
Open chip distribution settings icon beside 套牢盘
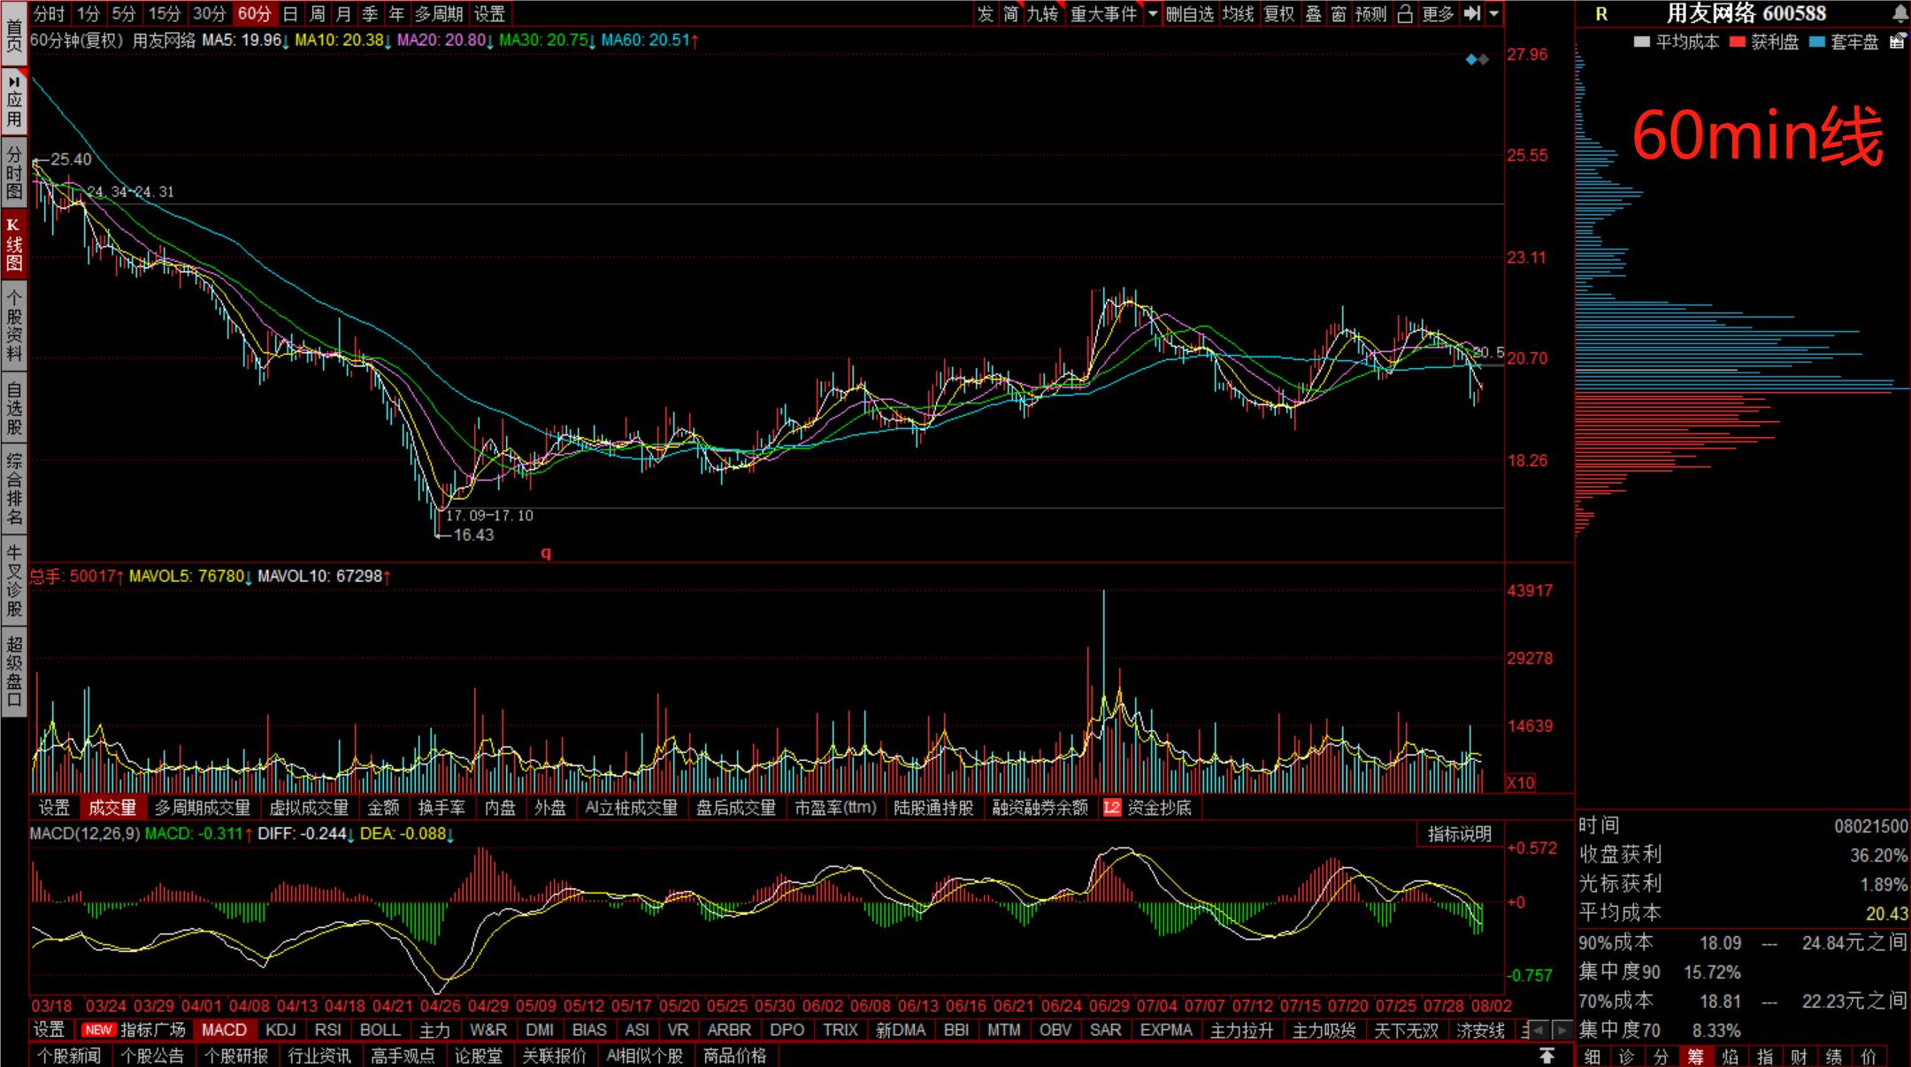coord(1898,41)
